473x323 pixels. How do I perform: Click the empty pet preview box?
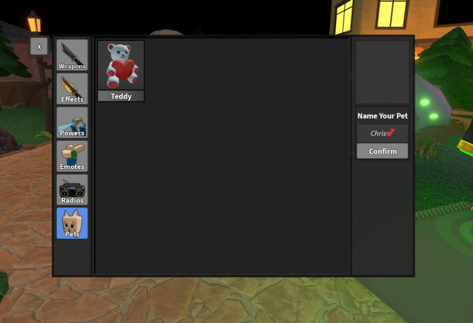[x=382, y=72]
